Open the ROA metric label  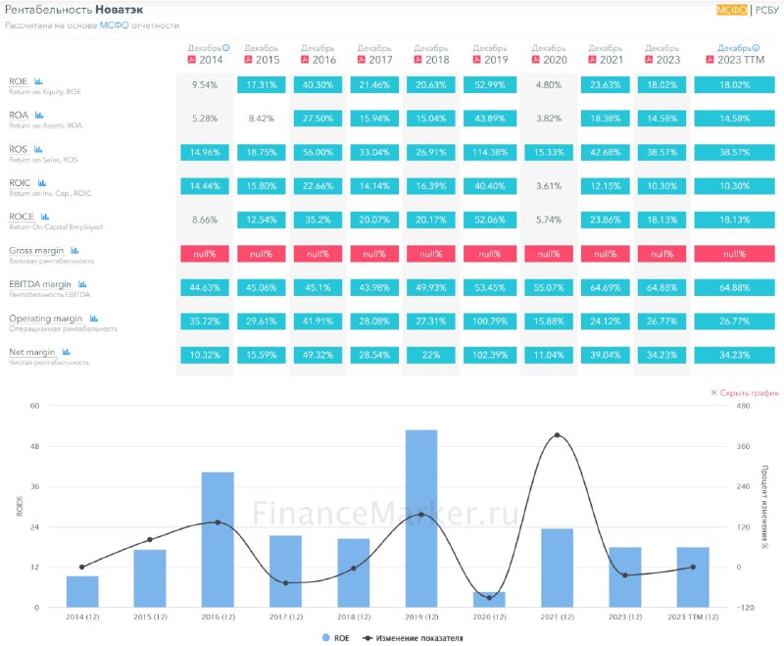click(x=19, y=115)
